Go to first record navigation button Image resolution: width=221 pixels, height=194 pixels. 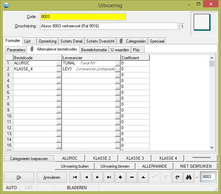click(75, 177)
